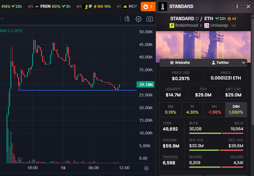254x176 pixels.
Task: Click the chart time axis settings icon
Action: (x=146, y=168)
